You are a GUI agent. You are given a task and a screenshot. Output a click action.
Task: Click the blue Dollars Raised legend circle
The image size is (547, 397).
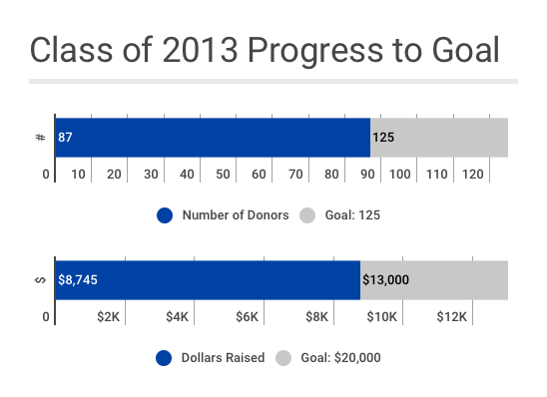pyautogui.click(x=164, y=358)
